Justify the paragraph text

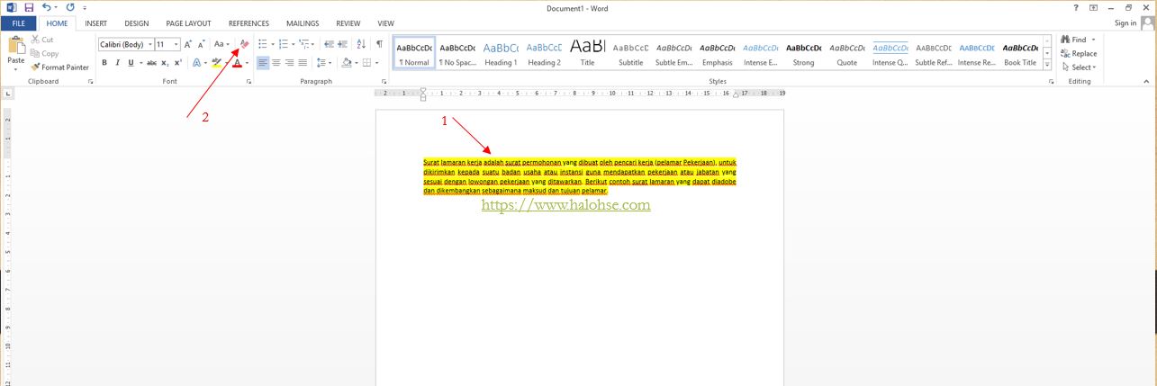(x=303, y=63)
